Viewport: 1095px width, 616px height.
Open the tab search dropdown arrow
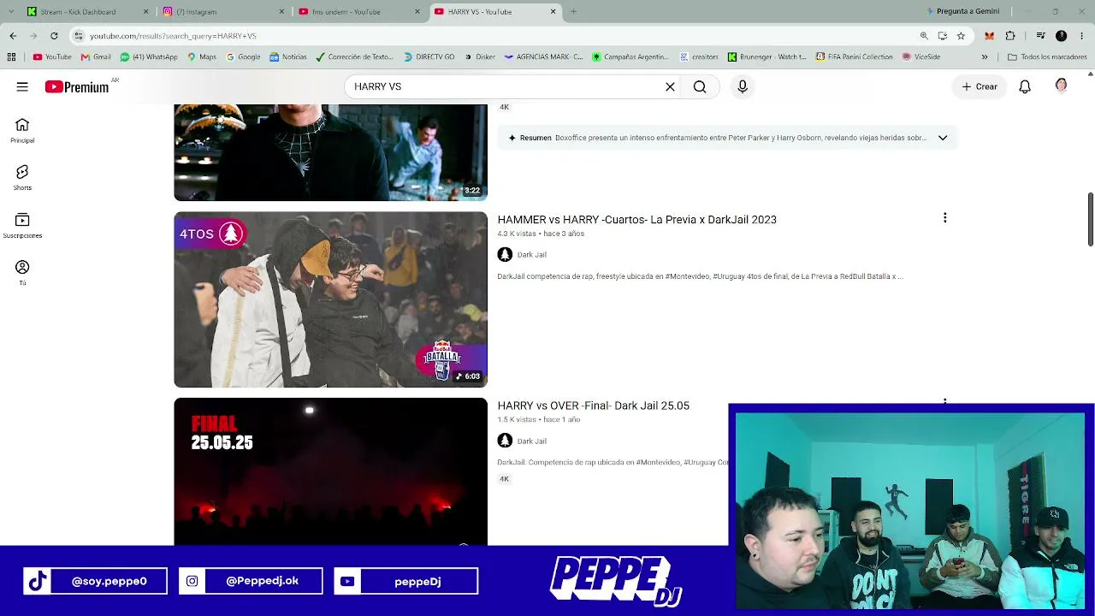pos(12,12)
